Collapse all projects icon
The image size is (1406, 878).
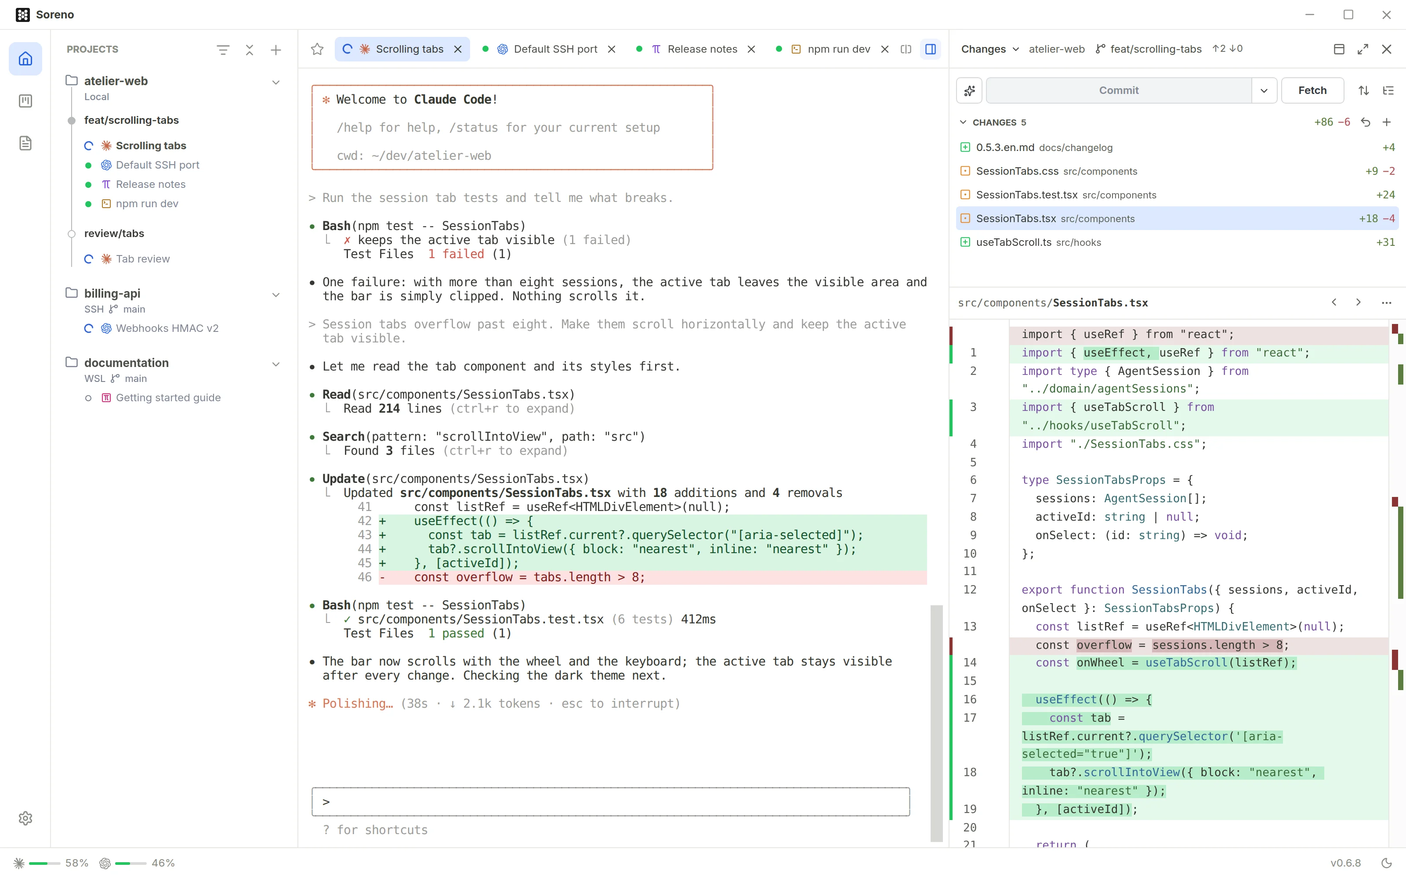coord(249,50)
